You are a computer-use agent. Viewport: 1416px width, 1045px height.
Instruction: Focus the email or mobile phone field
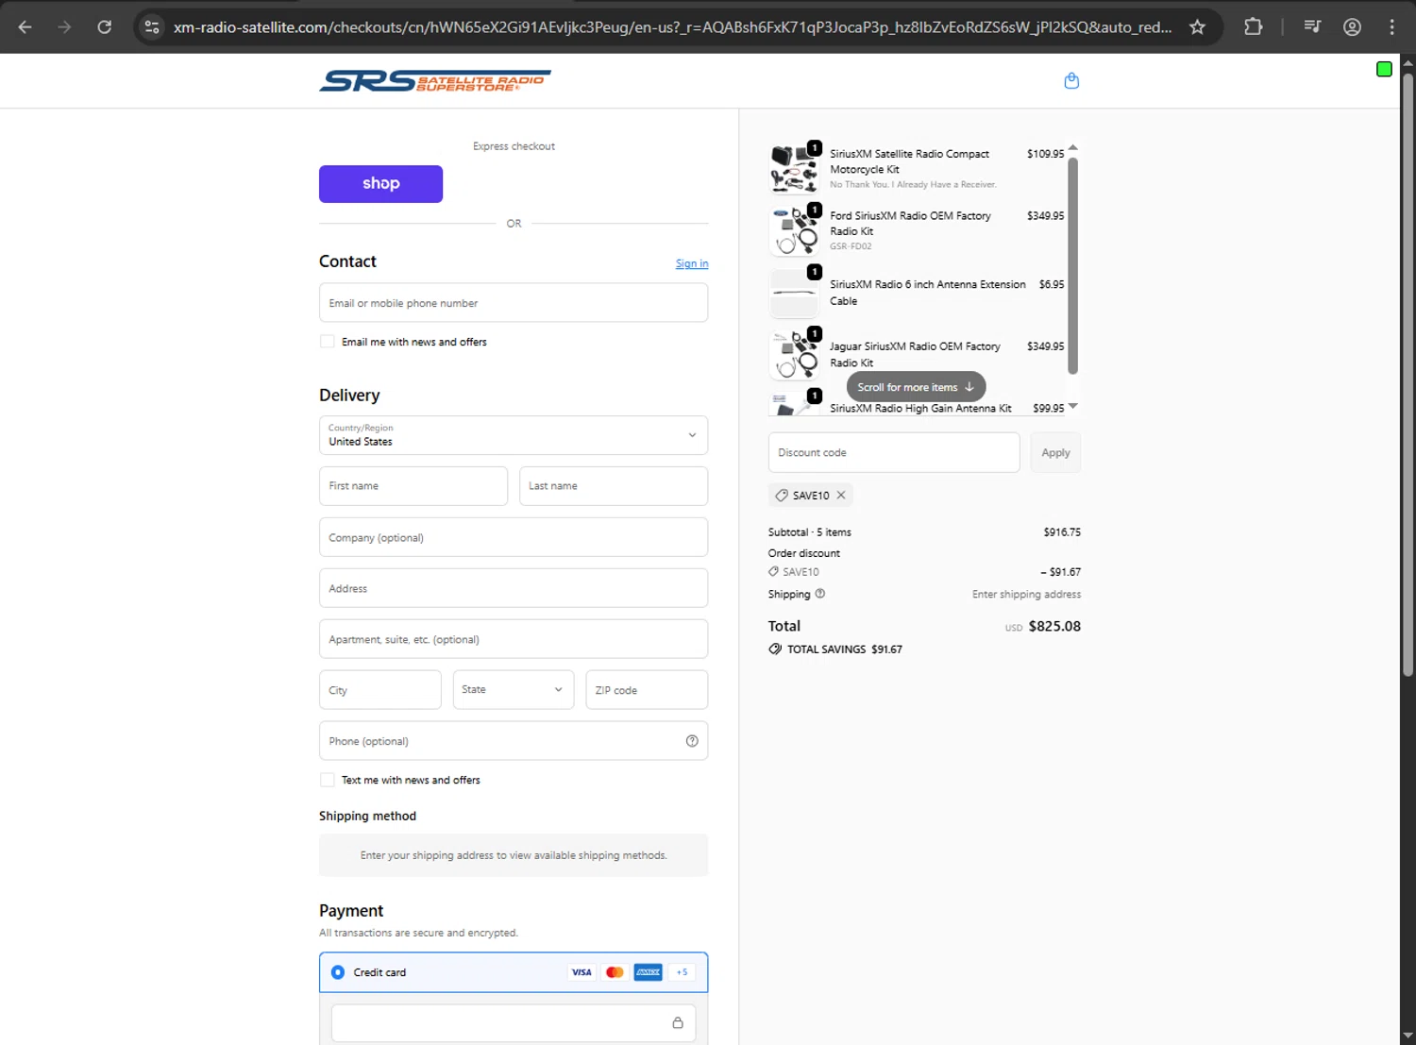click(514, 303)
